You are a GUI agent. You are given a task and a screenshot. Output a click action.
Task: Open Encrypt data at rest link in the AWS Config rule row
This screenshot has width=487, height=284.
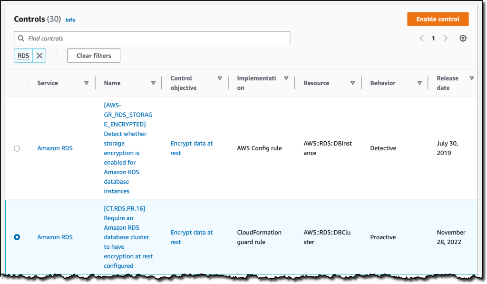(191, 148)
